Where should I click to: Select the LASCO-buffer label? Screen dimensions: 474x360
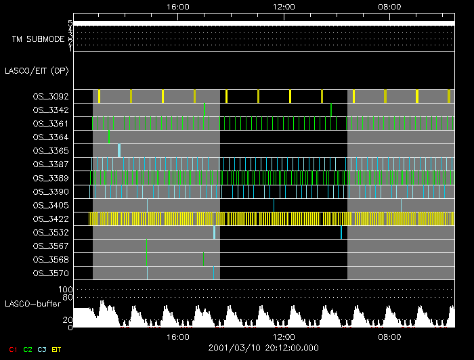pyautogui.click(x=33, y=304)
